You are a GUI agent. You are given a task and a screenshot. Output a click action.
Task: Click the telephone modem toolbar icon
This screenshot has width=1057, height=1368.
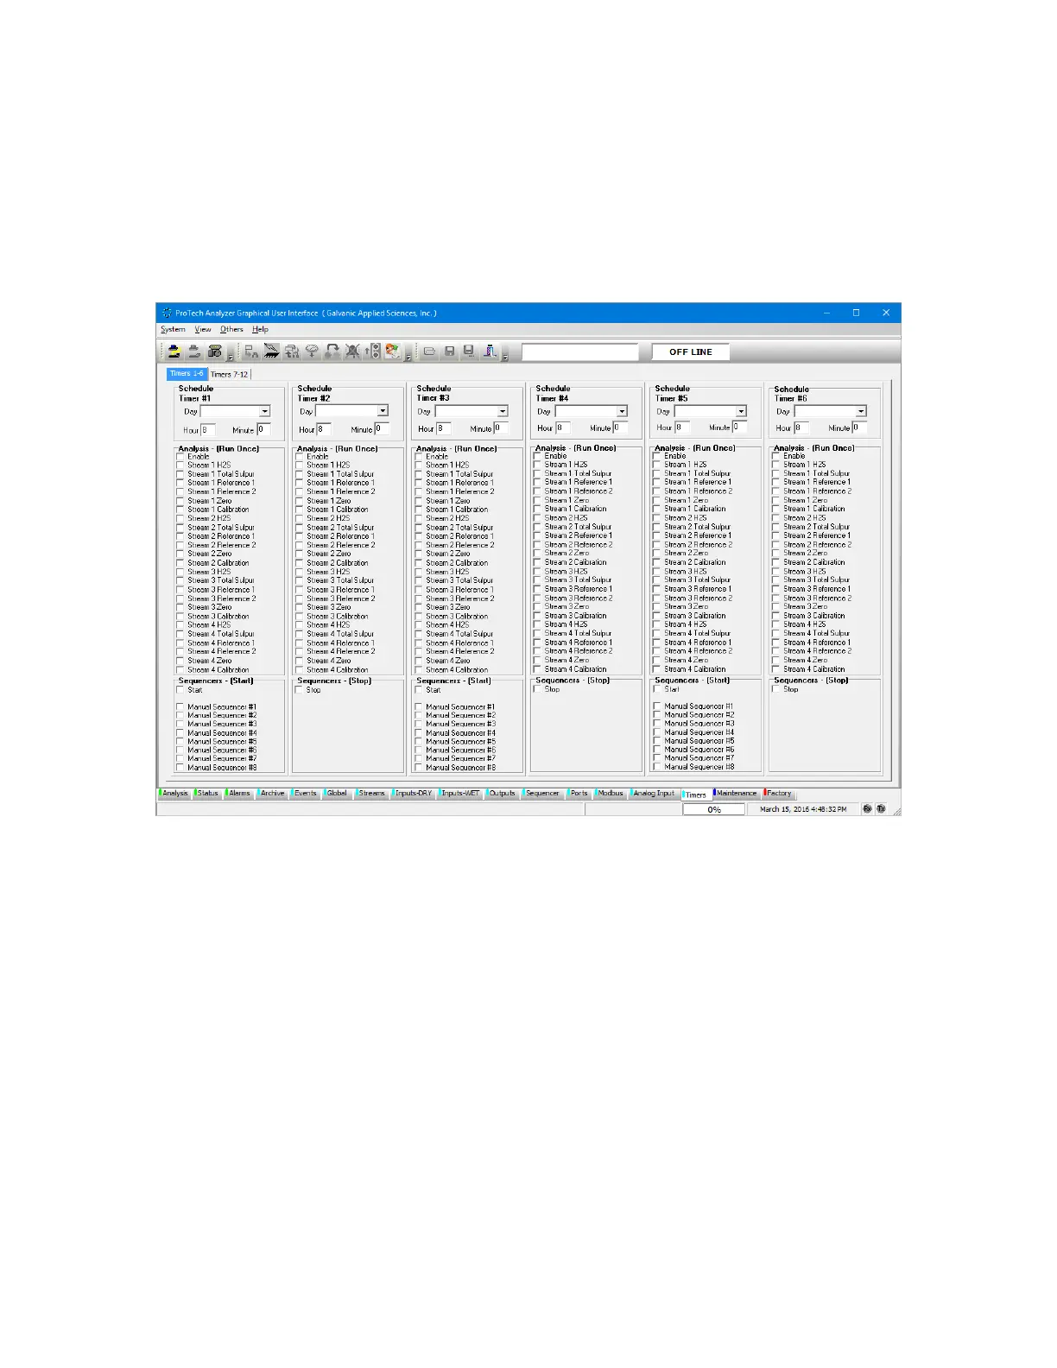coord(215,351)
